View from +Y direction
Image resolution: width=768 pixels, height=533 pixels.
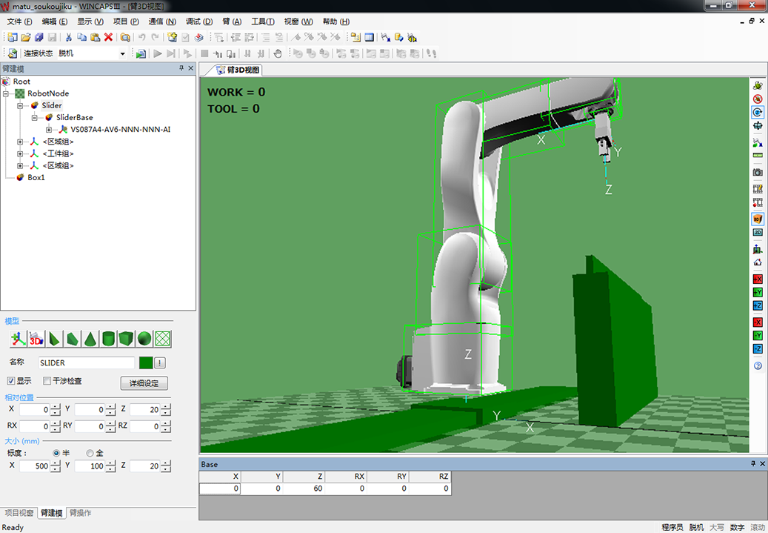(x=757, y=292)
